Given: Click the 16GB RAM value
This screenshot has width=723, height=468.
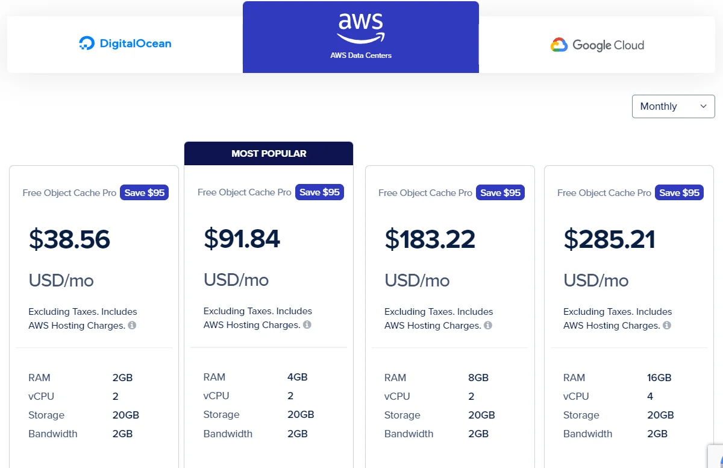Looking at the screenshot, I should click(659, 378).
